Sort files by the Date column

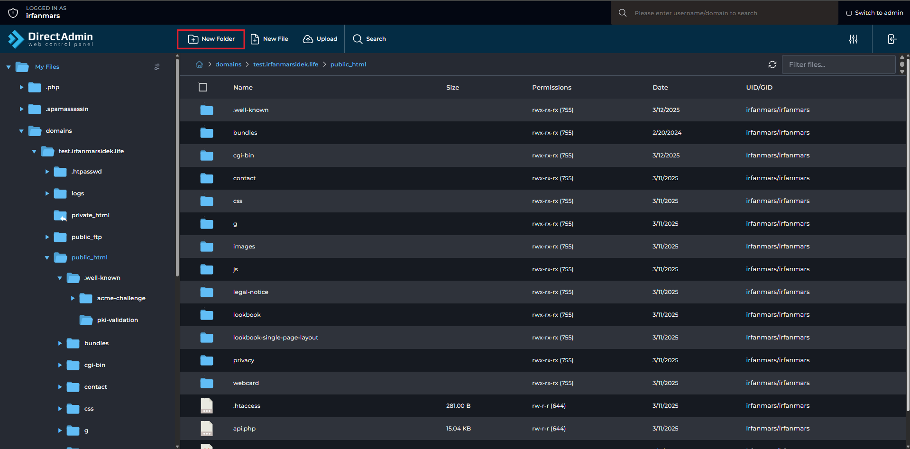660,87
